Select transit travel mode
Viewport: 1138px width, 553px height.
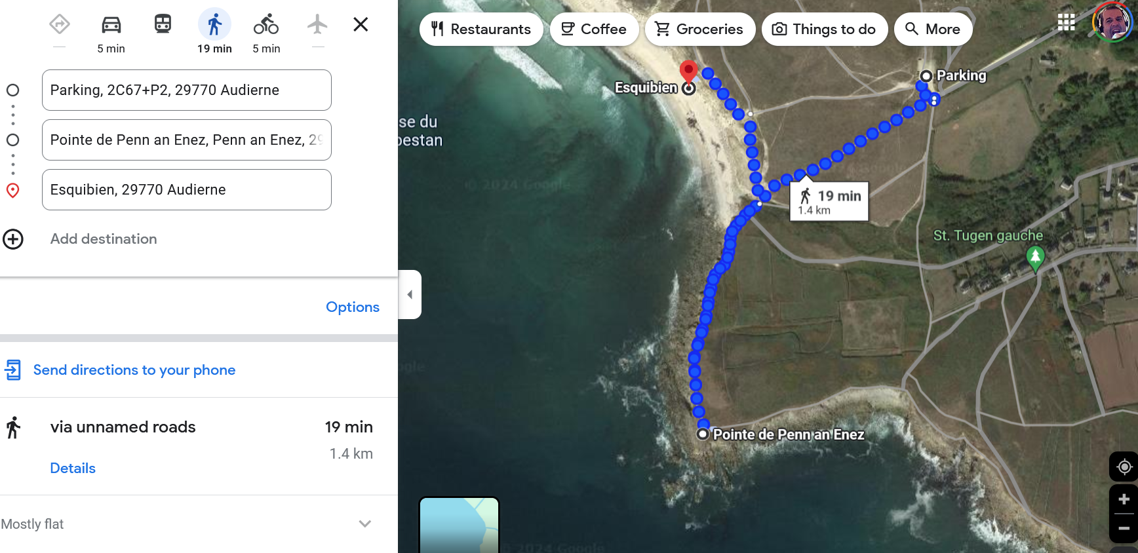(163, 25)
